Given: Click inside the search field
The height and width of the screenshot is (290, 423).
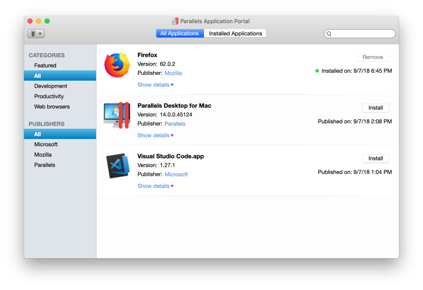Looking at the screenshot, I should 359,33.
